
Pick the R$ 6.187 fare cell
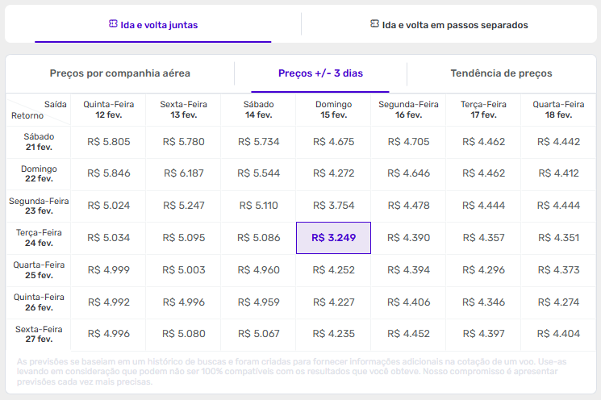tap(184, 173)
